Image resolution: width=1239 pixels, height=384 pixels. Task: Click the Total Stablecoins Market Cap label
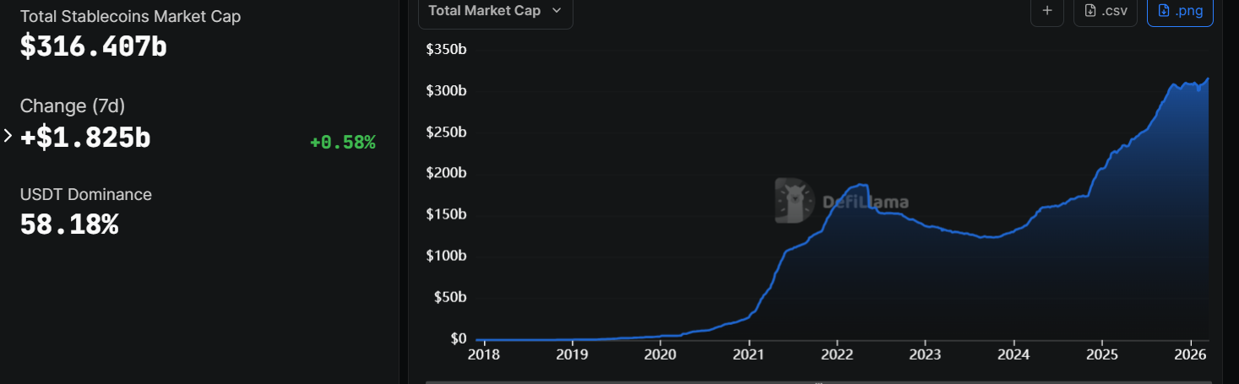131,17
